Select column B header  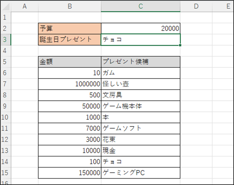[x=70, y=6]
